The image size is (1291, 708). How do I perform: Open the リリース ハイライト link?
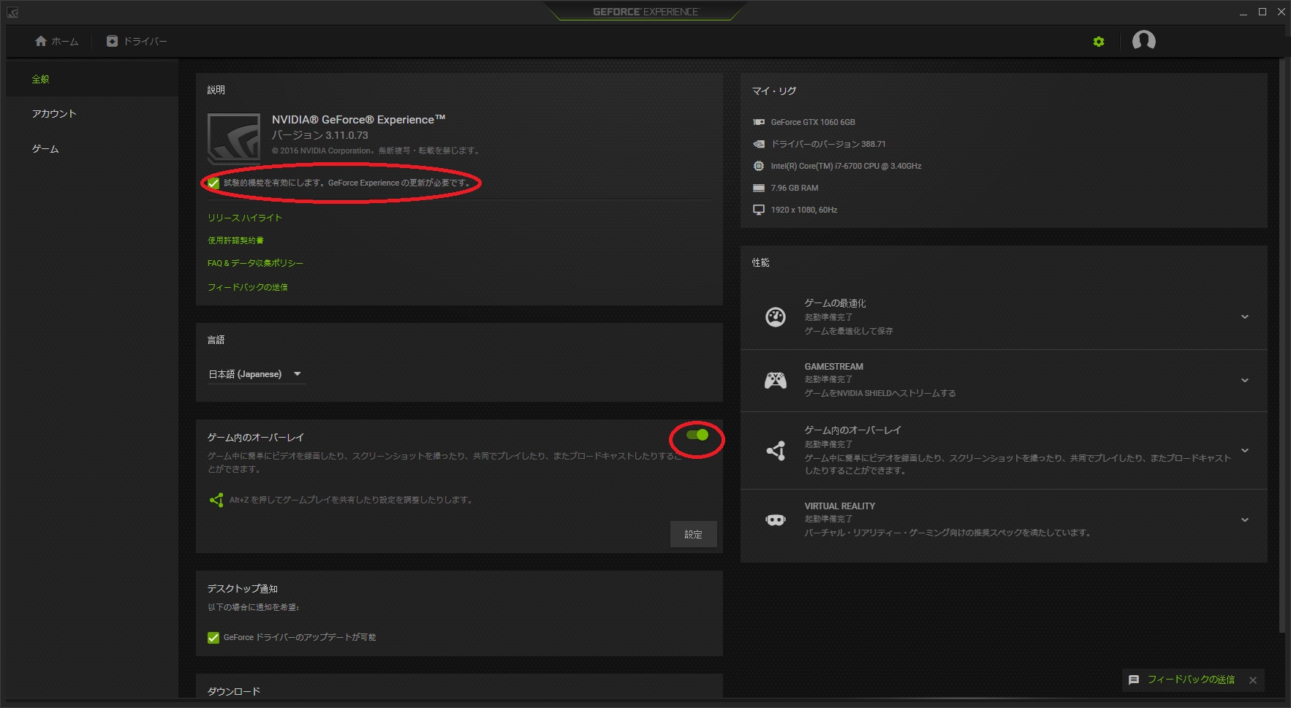coord(245,218)
